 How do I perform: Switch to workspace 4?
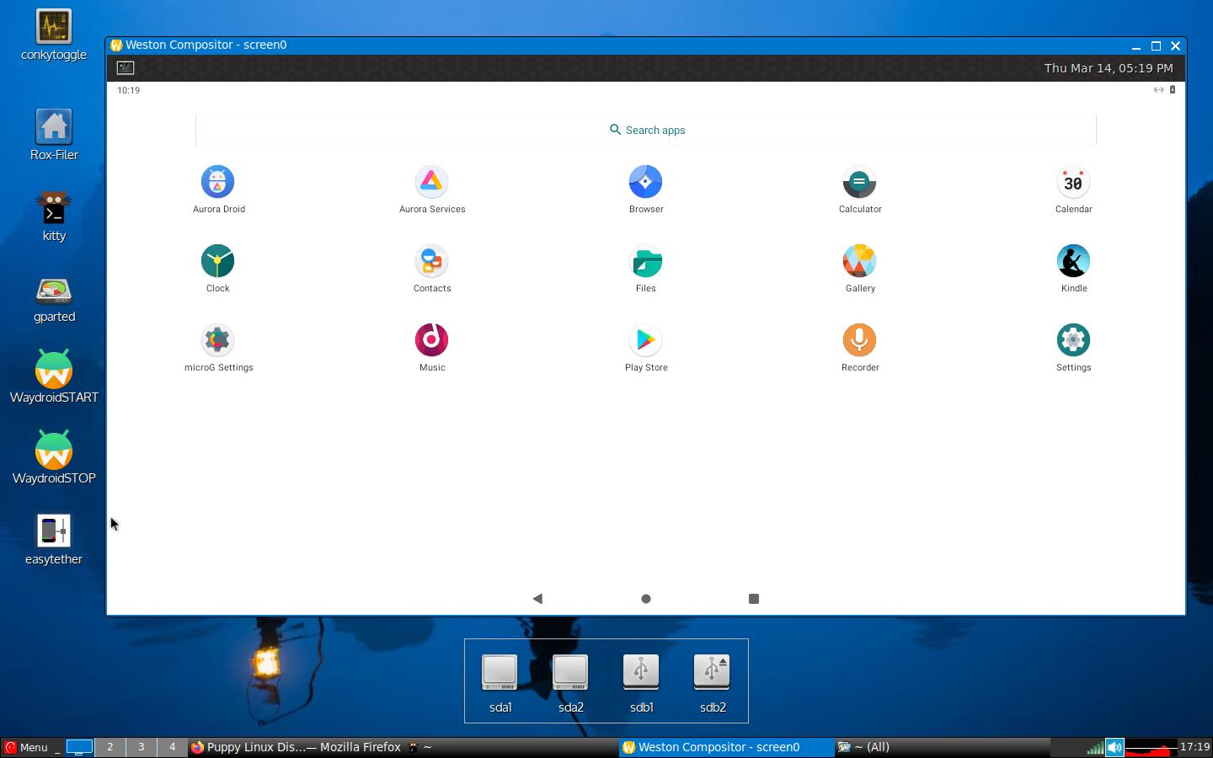point(172,747)
